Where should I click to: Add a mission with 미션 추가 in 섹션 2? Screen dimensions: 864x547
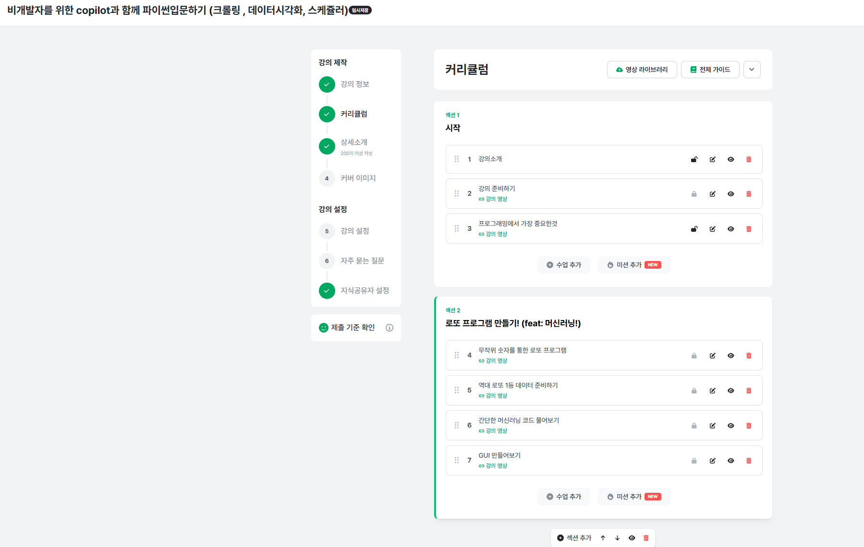(634, 497)
